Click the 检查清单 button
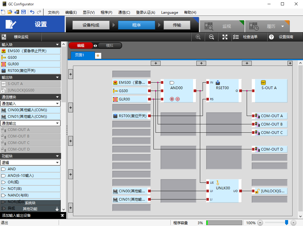Screen dimensions: 303x226 pos(245,37)
